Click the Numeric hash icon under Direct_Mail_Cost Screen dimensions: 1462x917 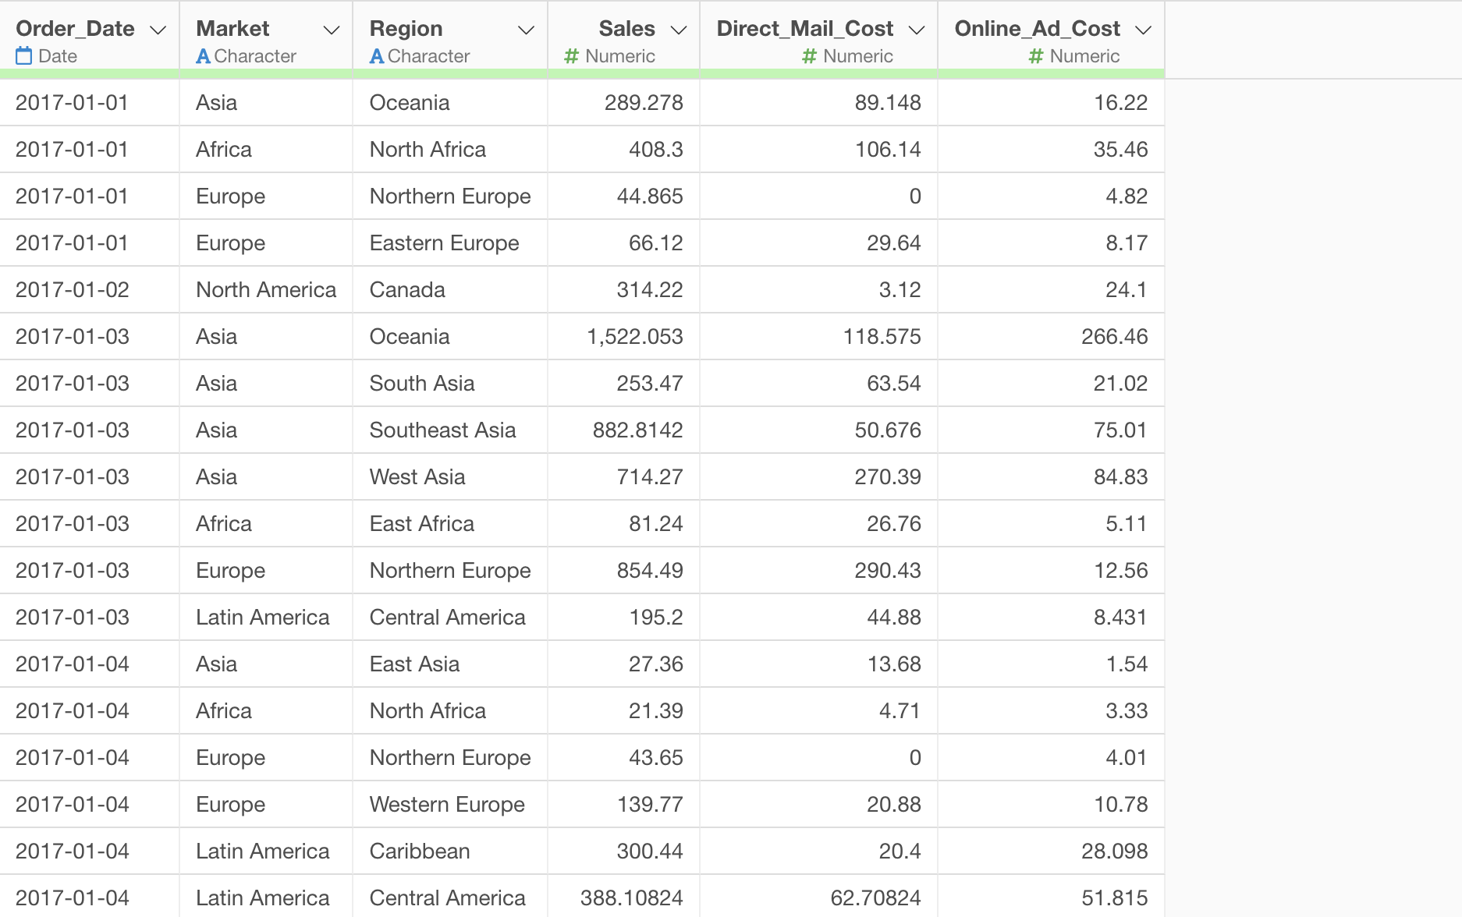click(x=810, y=56)
